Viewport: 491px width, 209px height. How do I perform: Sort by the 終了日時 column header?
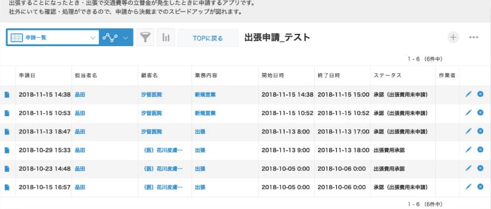click(x=329, y=76)
